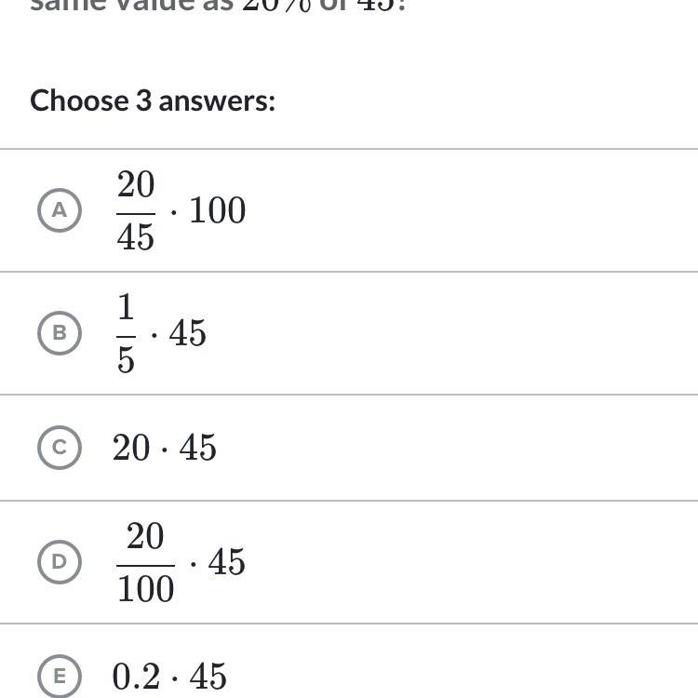Click the 45 multiplier in option B
Viewport: 698px width, 698px height.
click(x=188, y=333)
